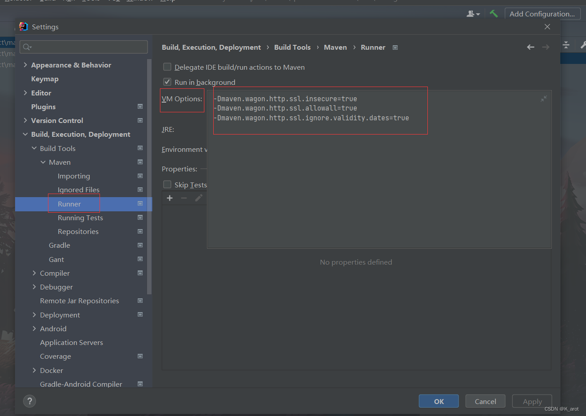The width and height of the screenshot is (586, 416).
Task: Expand the Editor settings section
Action: pos(25,93)
